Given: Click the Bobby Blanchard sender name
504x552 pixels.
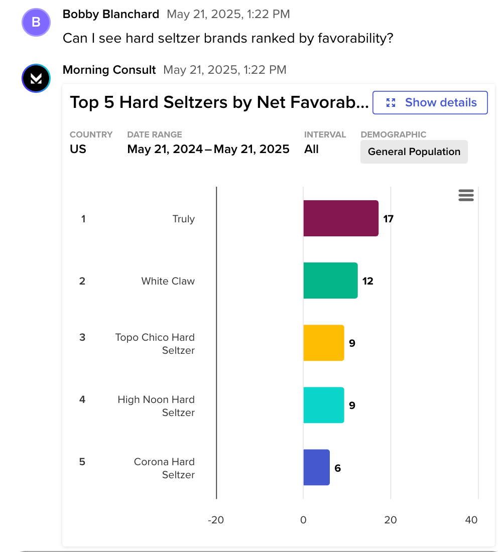Looking at the screenshot, I should click(111, 14).
